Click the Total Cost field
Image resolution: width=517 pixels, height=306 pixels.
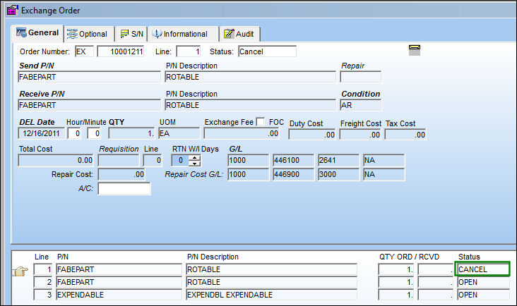[x=56, y=160]
